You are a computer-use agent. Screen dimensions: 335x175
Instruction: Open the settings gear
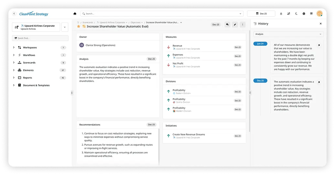pos(304,14)
